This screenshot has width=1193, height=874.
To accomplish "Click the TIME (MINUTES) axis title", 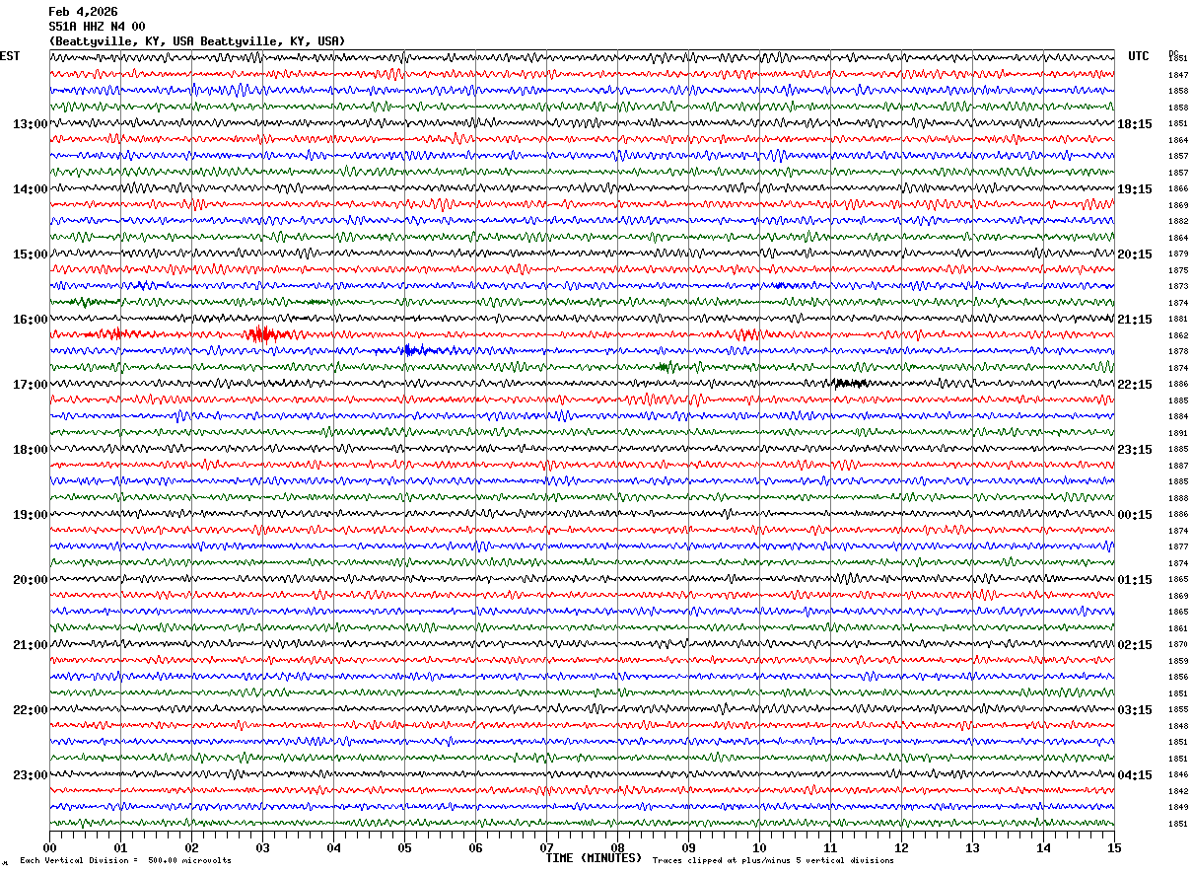I will [x=594, y=858].
